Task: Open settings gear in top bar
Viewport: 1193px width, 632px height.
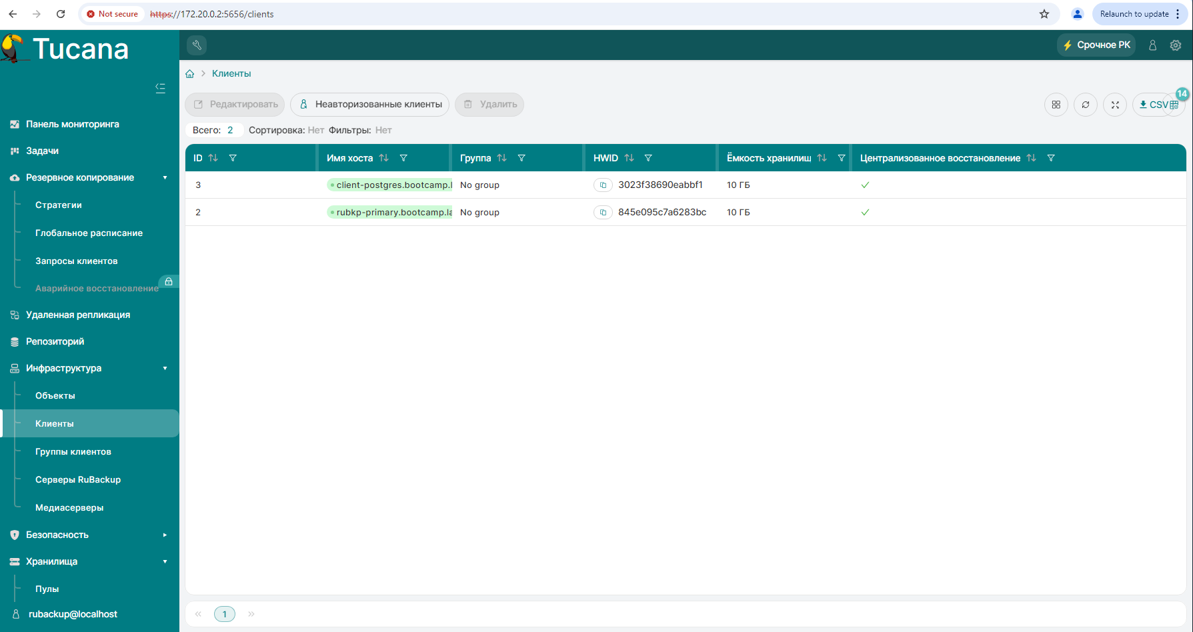Action: [1175, 45]
